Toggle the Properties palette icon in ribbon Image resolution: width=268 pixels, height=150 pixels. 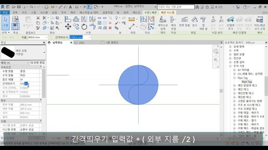coord(15,27)
